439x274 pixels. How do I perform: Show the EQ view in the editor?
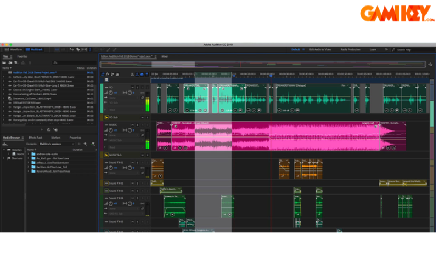point(117,75)
